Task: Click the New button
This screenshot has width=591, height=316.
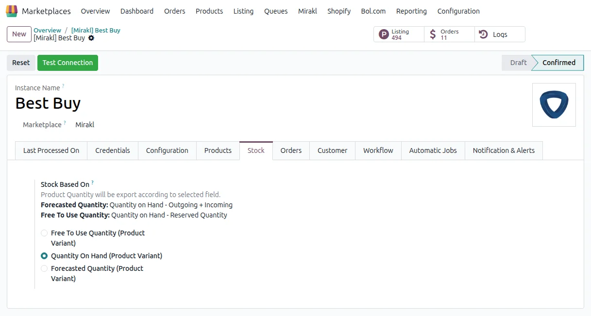Action: (x=19, y=34)
